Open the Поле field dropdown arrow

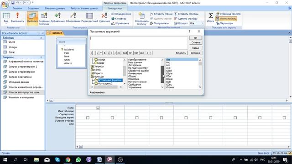[98, 108]
